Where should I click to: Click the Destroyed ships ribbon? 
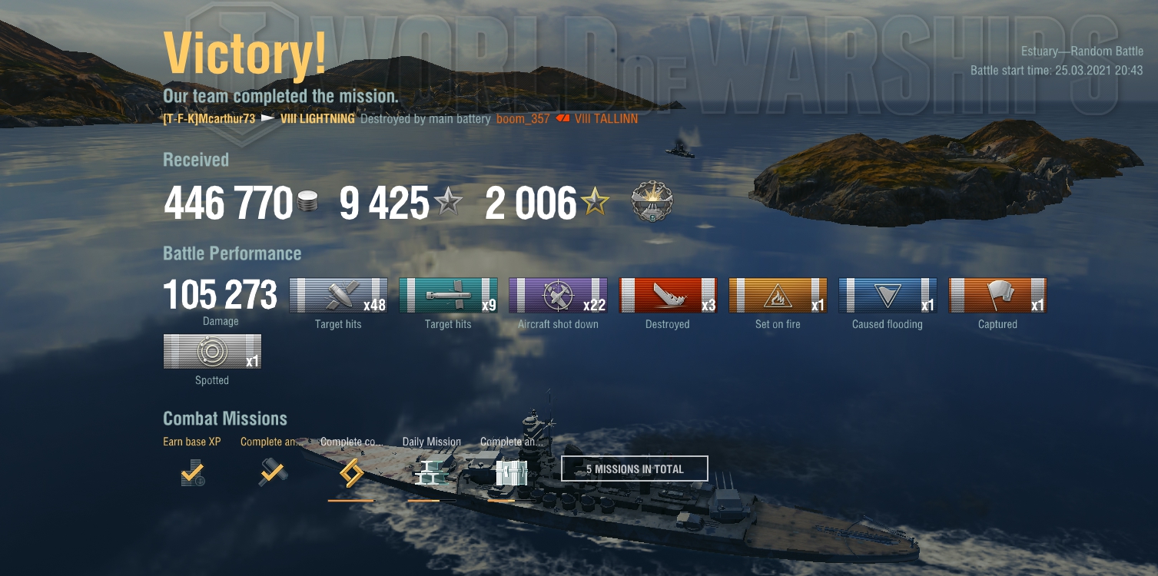[x=668, y=296]
